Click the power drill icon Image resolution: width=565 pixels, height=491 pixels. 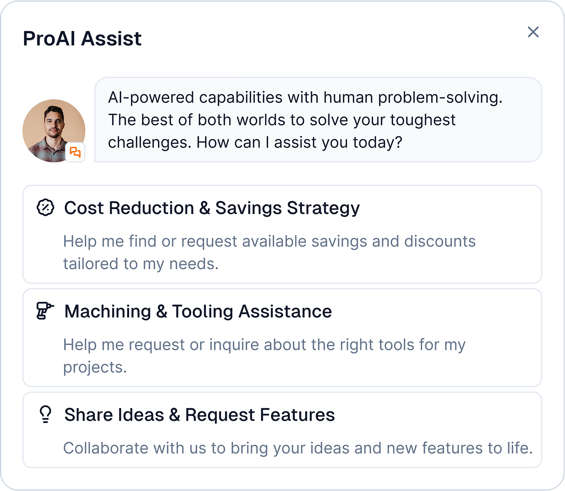pyautogui.click(x=45, y=311)
